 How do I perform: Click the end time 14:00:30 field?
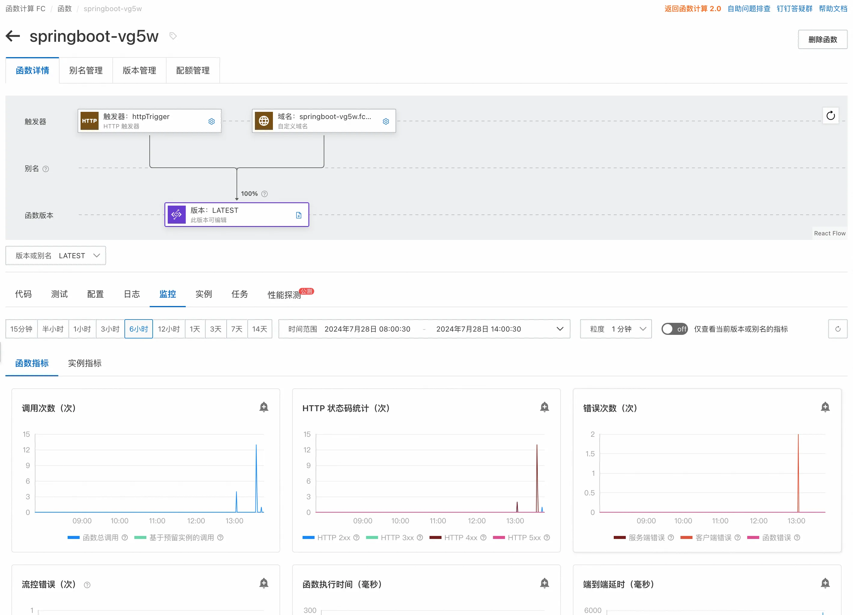[478, 329]
